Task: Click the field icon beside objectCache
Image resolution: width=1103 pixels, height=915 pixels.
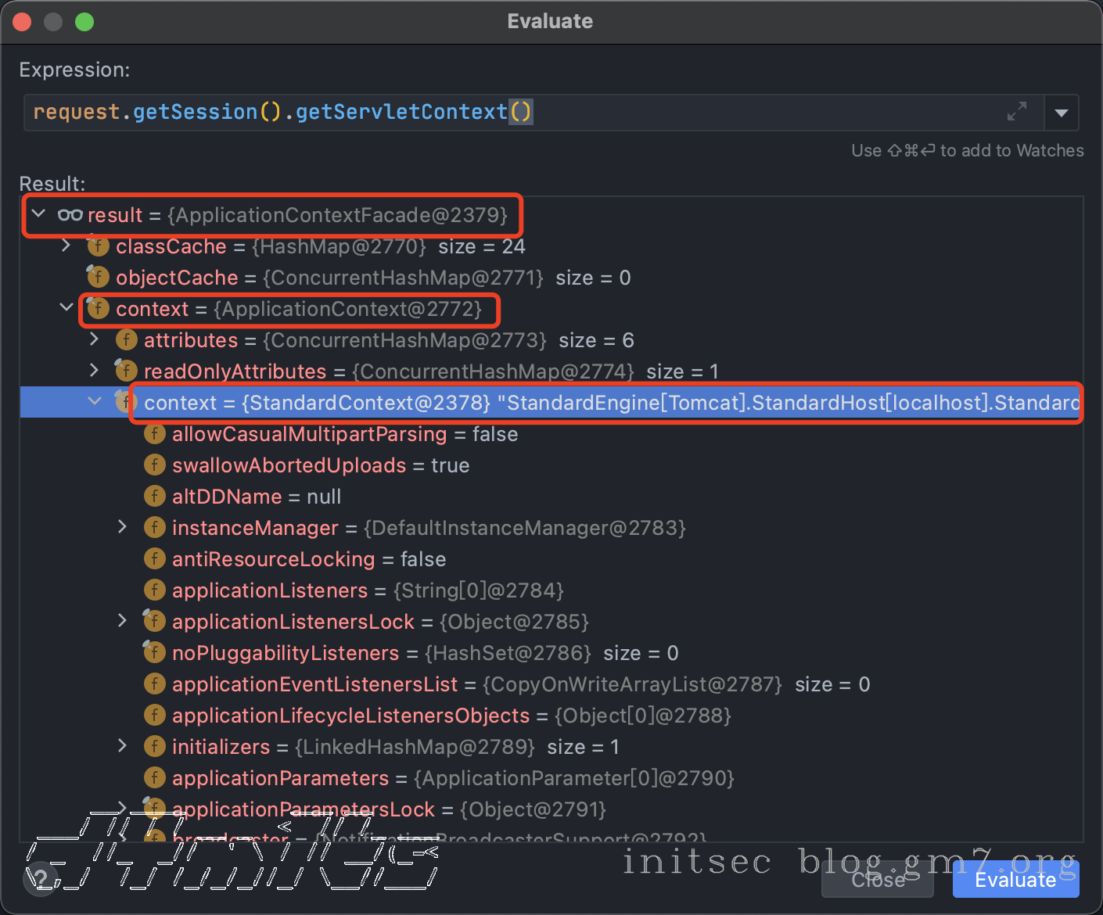Action: [x=98, y=278]
